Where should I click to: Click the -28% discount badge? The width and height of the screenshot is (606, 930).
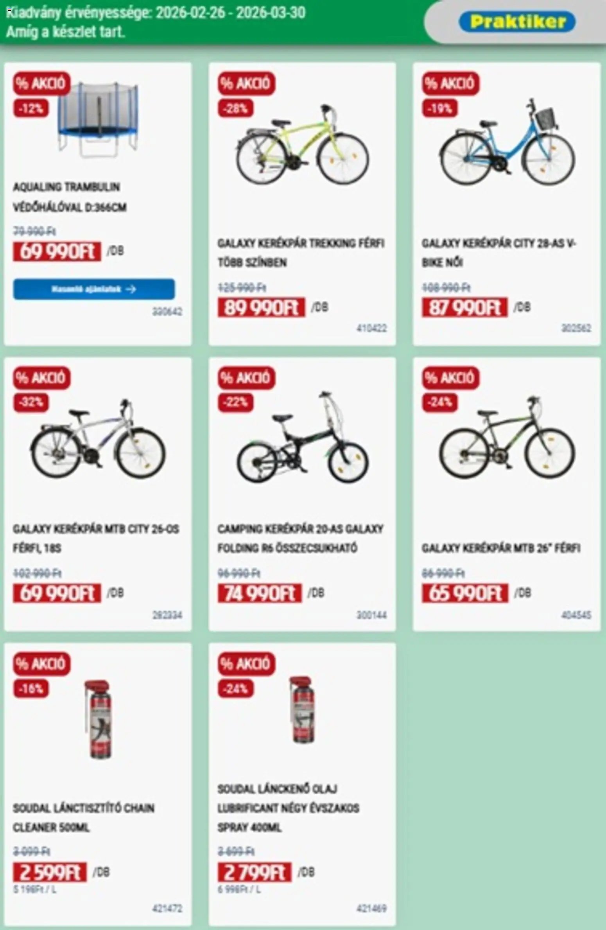point(236,108)
